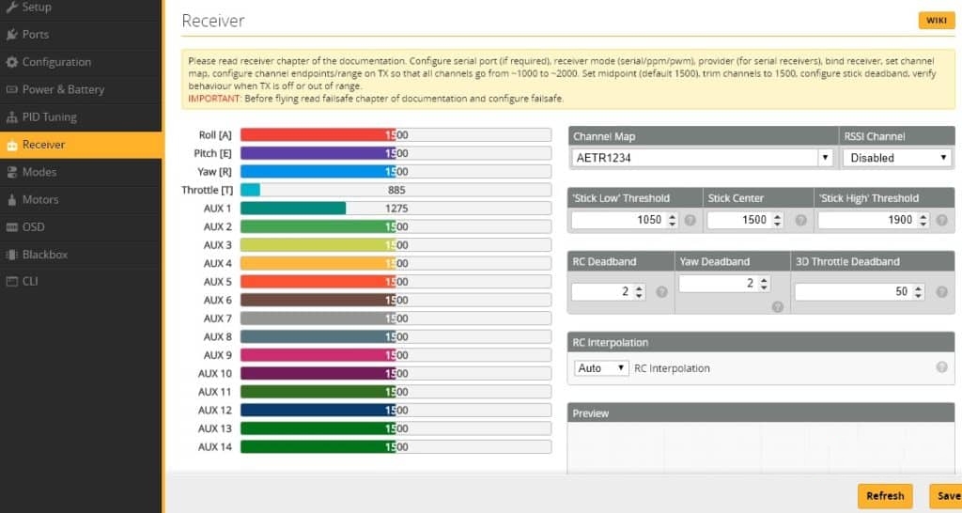Click help icon beside 'Stick High' Threshold
The width and height of the screenshot is (962, 513).
click(941, 220)
